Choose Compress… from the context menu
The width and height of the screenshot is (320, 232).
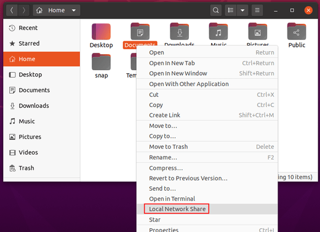tap(207, 168)
